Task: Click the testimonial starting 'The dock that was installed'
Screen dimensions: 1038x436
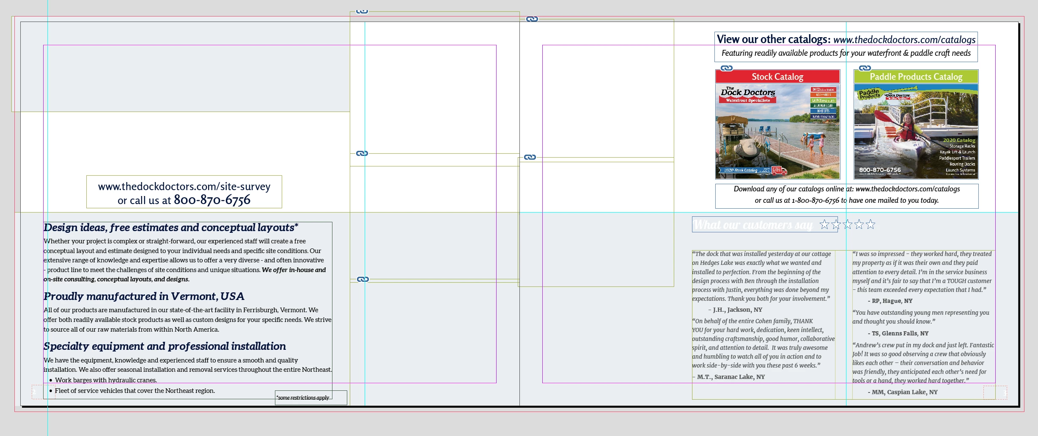Action: [761, 276]
